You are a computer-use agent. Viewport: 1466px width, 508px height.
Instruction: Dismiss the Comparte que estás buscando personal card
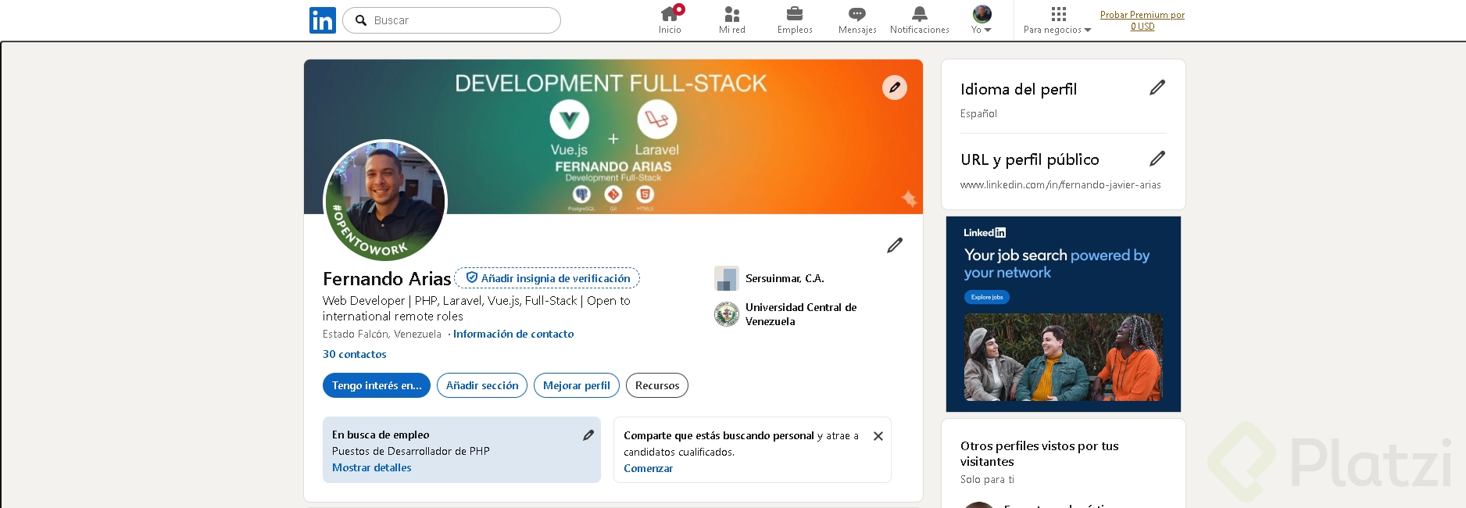click(x=878, y=436)
